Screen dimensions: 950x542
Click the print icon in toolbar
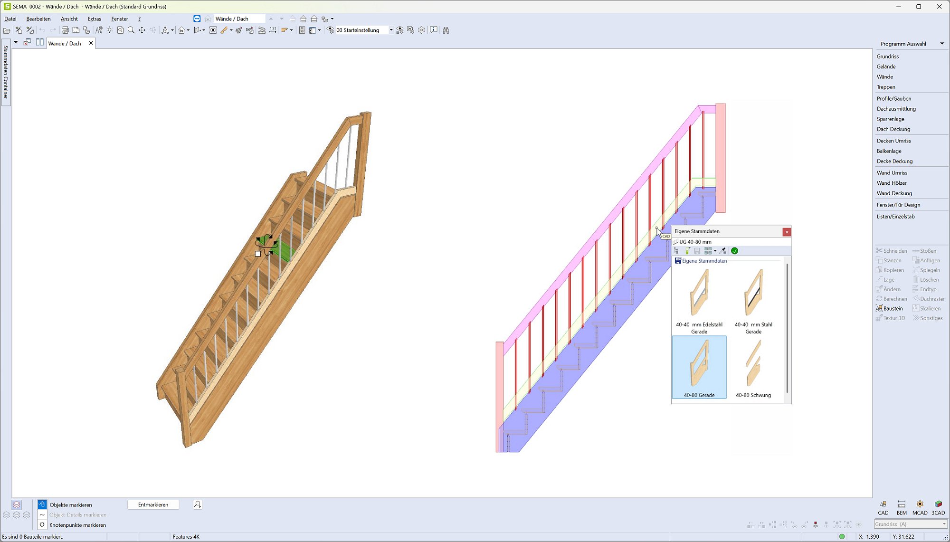(x=65, y=30)
